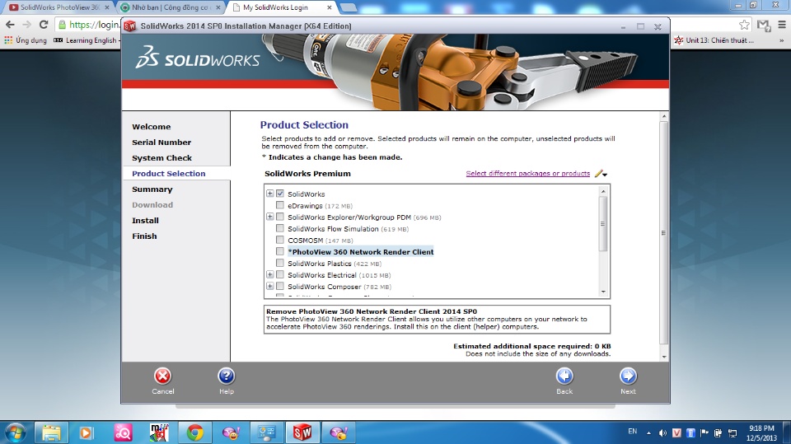Go back using the Back arrow icon
Image resolution: width=791 pixels, height=444 pixels.
[564, 376]
